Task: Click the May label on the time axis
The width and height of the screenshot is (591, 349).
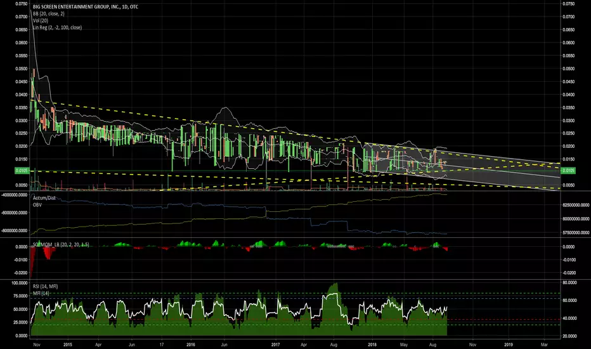Action: point(404,345)
